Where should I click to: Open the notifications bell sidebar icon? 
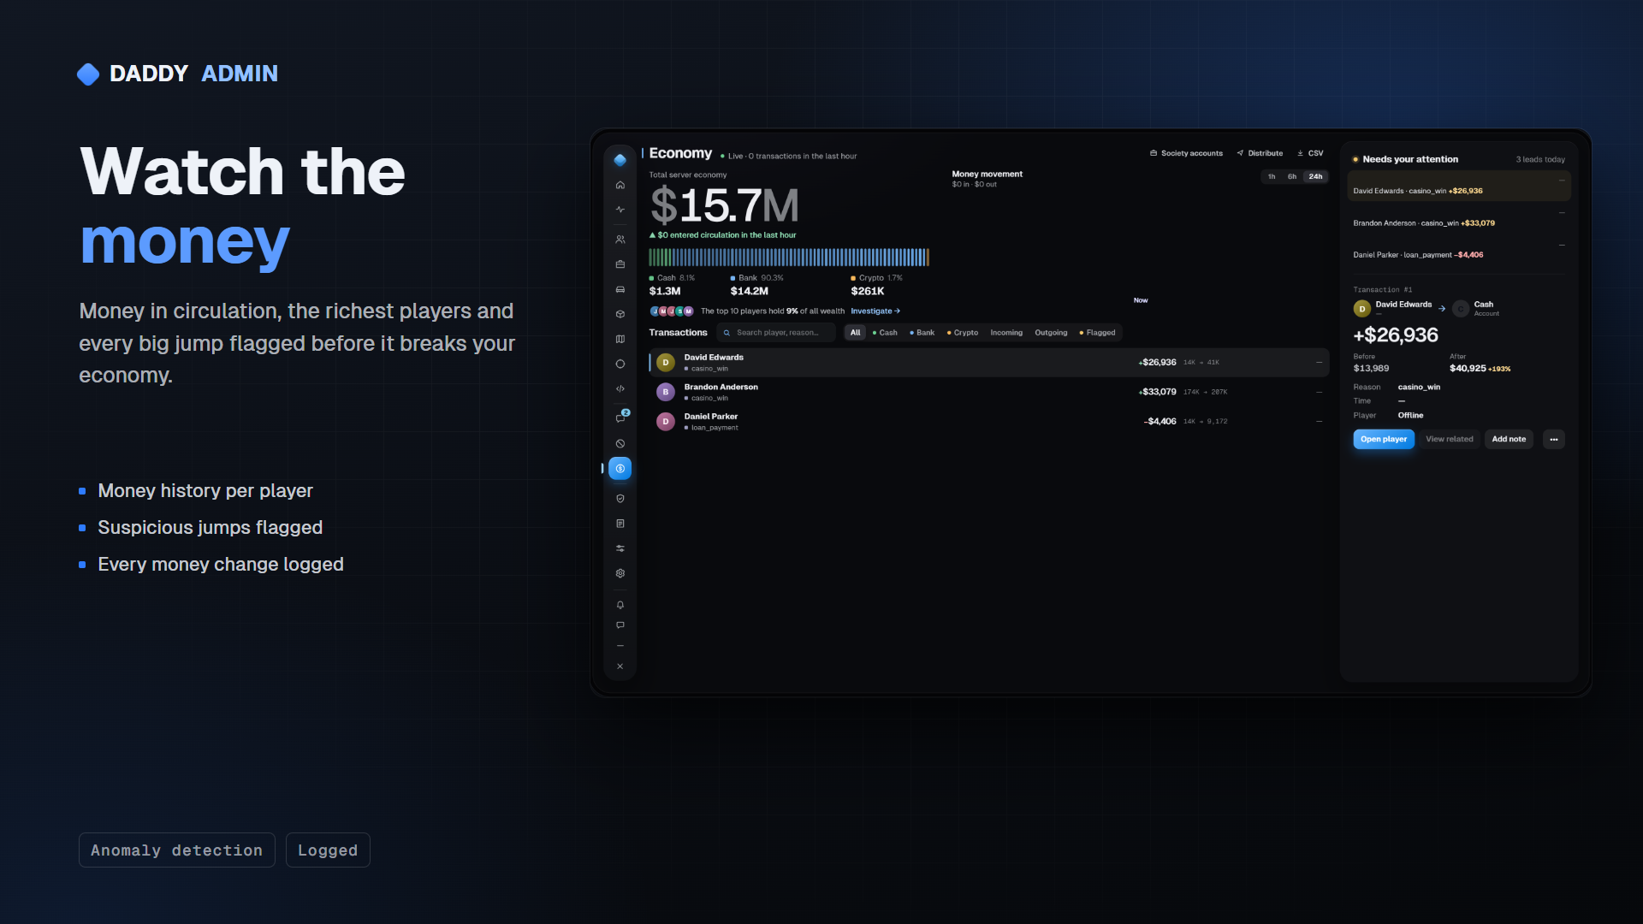pos(620,605)
